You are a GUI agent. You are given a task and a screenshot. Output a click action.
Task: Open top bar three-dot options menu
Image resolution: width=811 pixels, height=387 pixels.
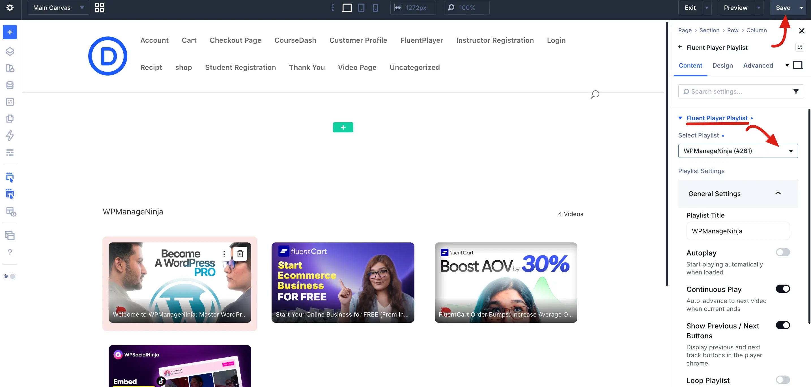pyautogui.click(x=332, y=8)
